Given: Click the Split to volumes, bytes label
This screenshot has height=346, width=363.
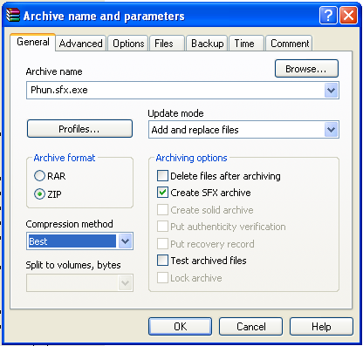Looking at the screenshot, I should click(x=73, y=265).
